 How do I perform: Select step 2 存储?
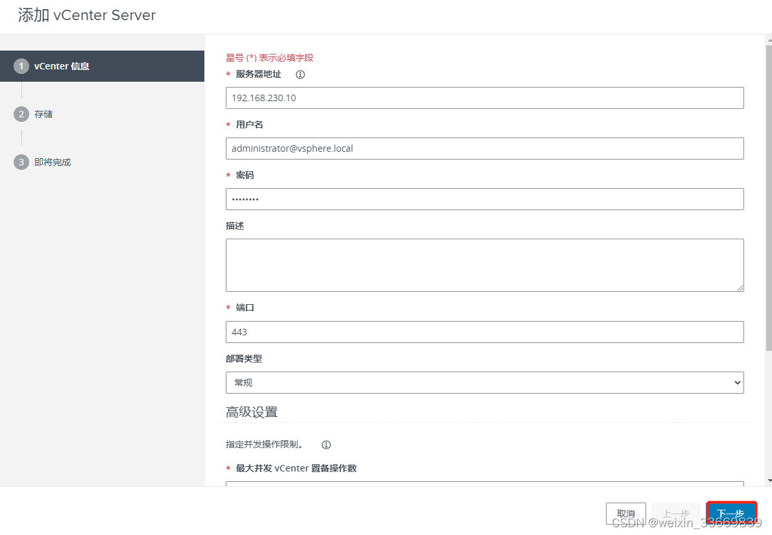[x=34, y=114]
